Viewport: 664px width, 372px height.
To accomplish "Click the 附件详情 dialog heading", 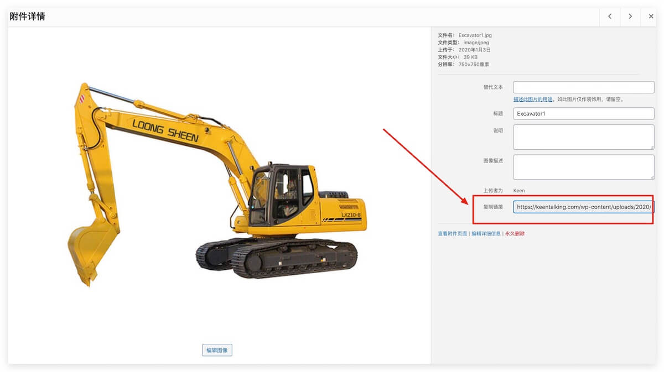I will [28, 17].
